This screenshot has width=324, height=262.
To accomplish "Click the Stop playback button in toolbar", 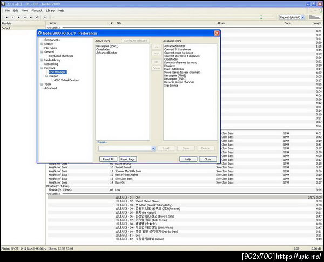I will (x=6, y=17).
